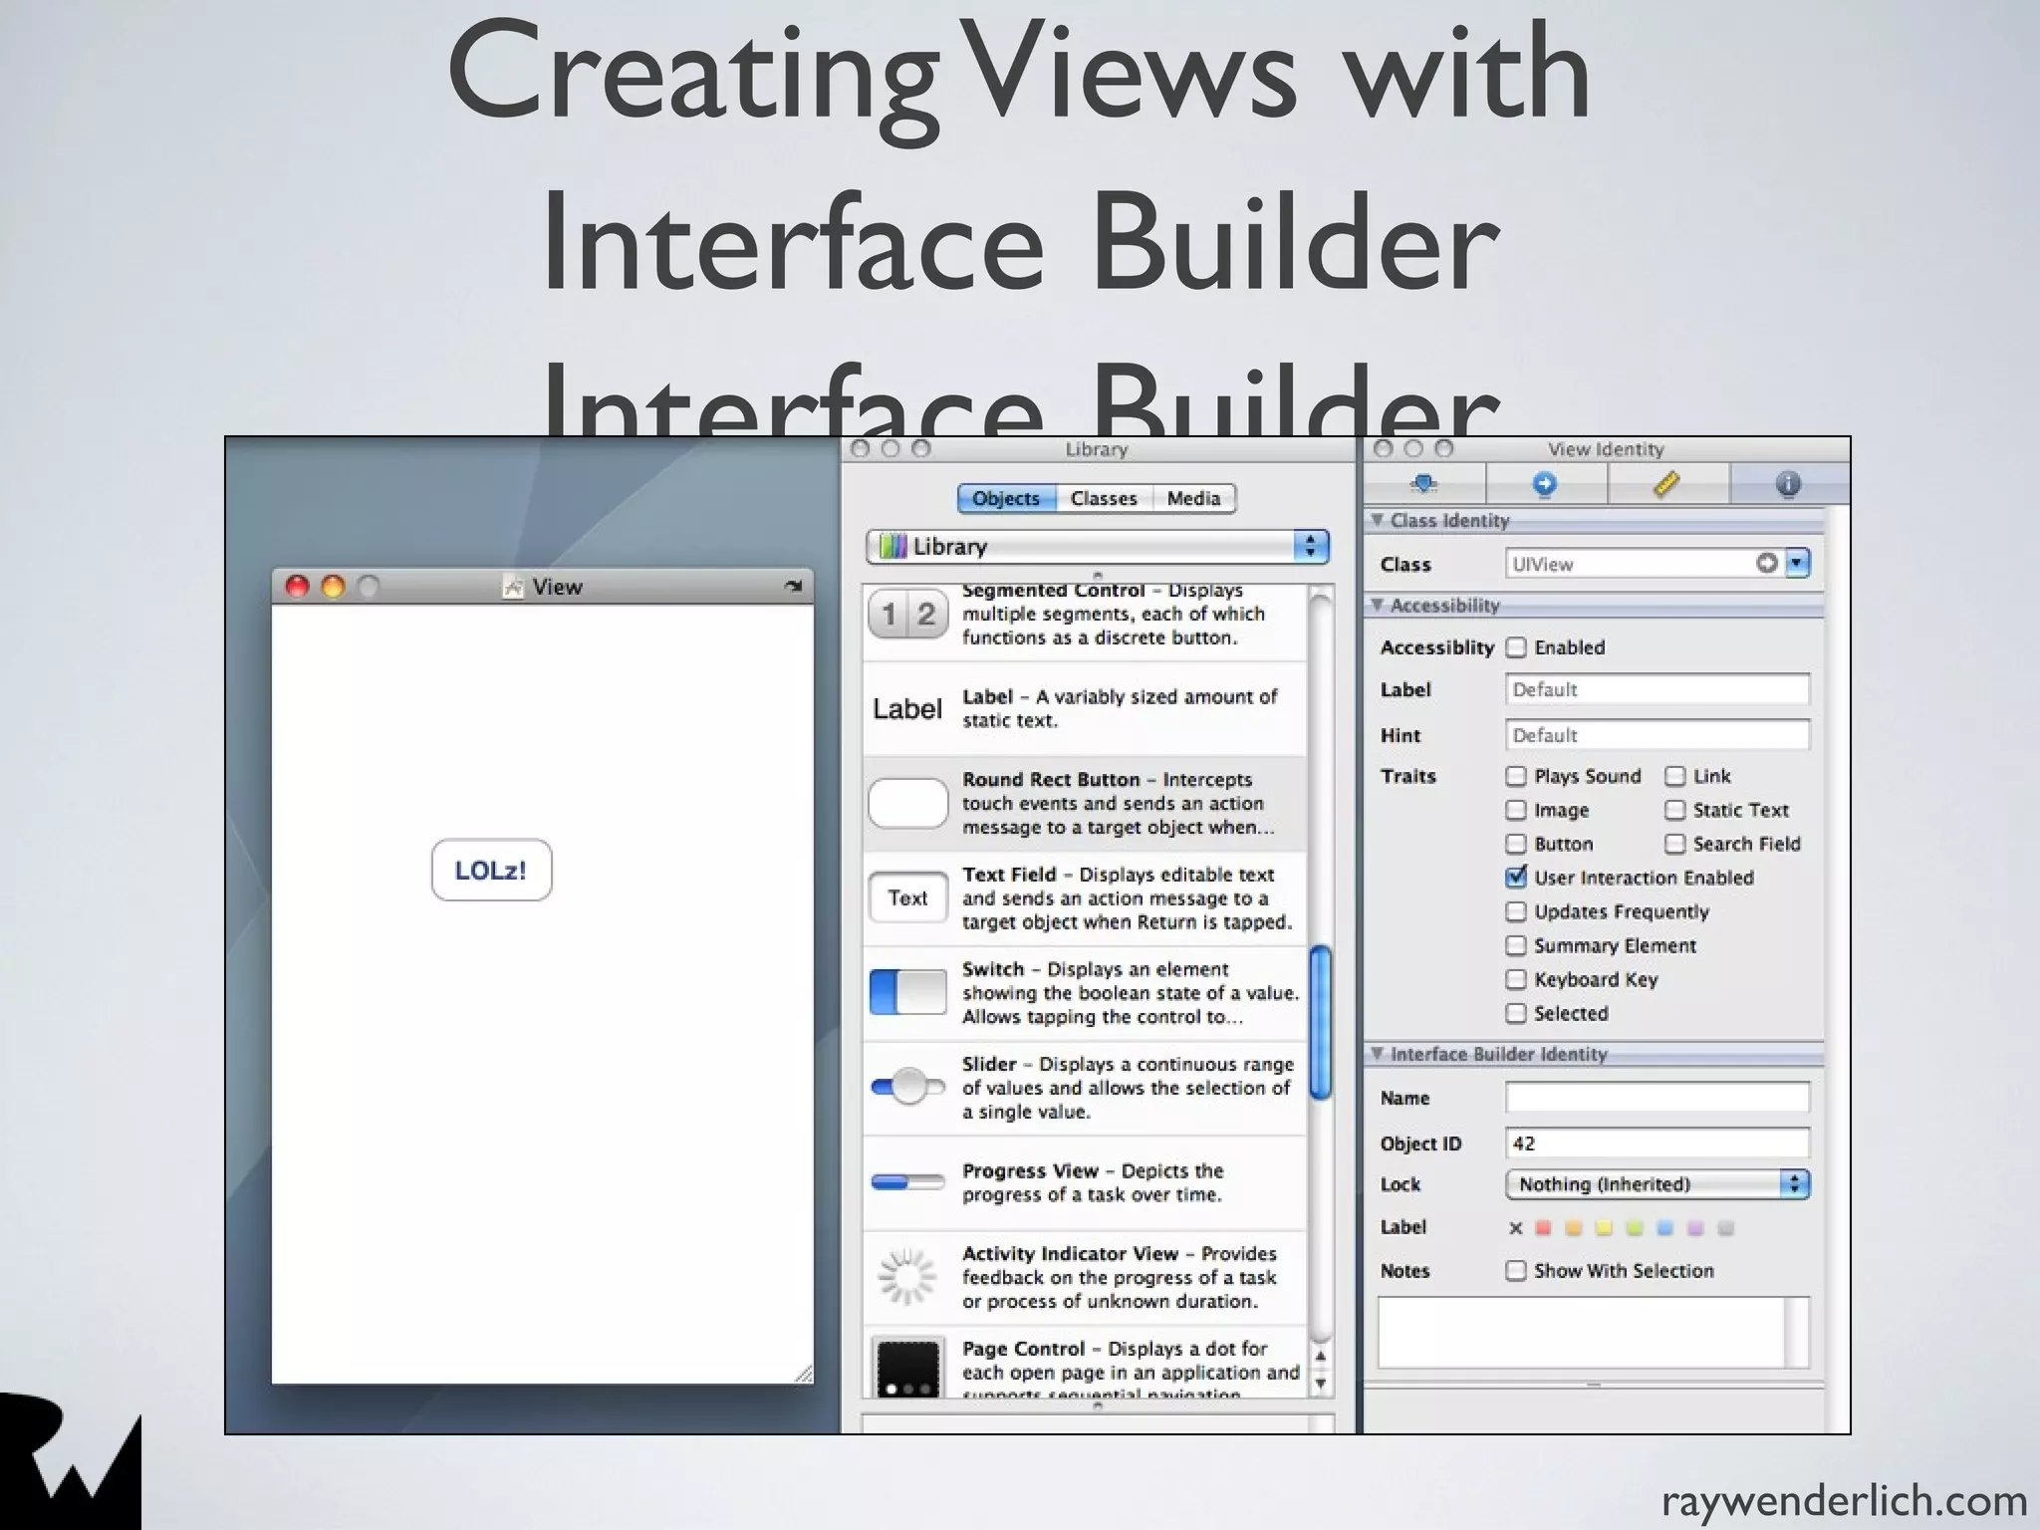
Task: Open the Size inspector ruler icon
Action: coord(1666,484)
